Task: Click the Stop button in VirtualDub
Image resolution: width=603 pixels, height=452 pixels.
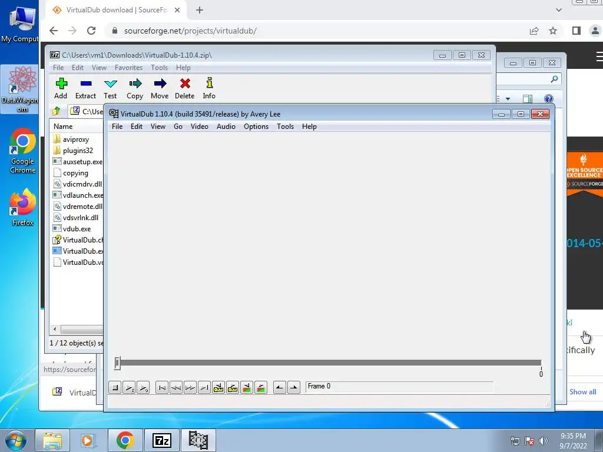Action: click(115, 387)
